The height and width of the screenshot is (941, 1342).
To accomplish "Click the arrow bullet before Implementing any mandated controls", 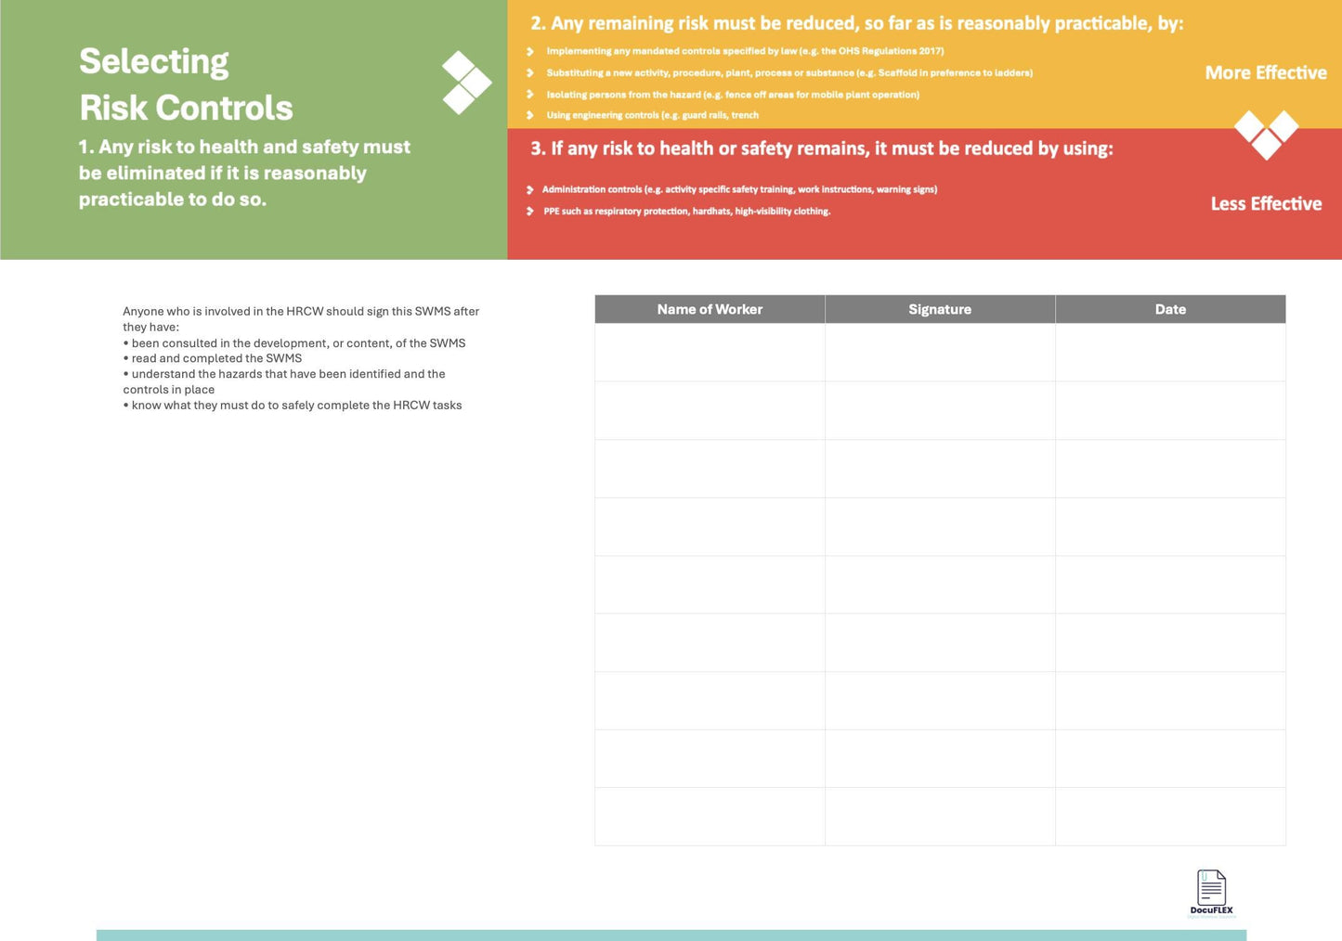I will pos(530,52).
